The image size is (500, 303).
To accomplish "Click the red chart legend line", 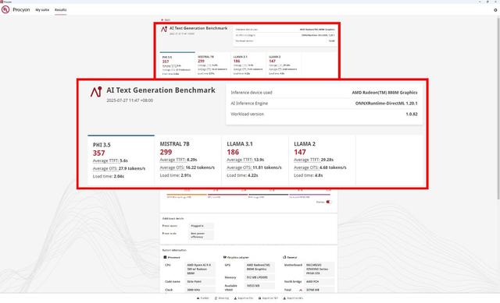I will pos(227,194).
